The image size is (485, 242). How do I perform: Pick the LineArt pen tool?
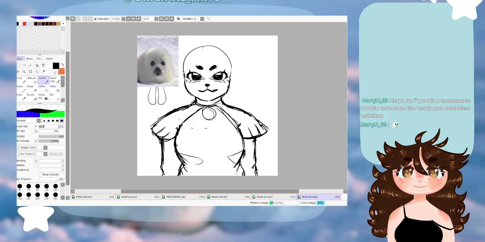(x=43, y=80)
